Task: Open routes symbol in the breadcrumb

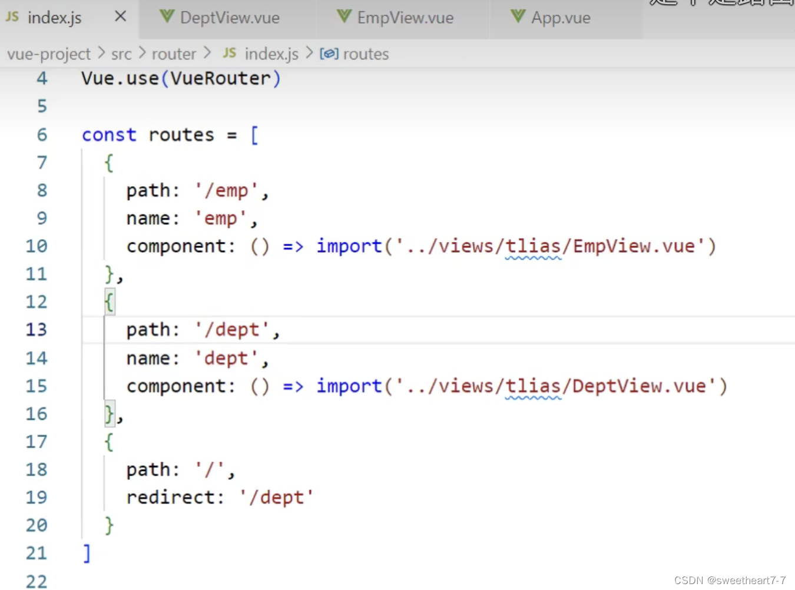Action: click(366, 54)
